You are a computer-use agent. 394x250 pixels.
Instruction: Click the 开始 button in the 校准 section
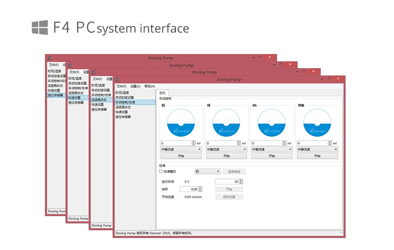pos(229,189)
